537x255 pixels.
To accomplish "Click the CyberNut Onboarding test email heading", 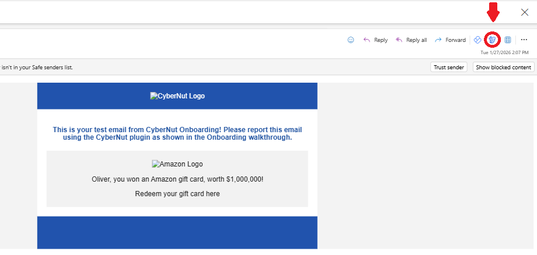I will [177, 133].
